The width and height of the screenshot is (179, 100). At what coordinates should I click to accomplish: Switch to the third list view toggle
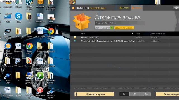coord(145,94)
